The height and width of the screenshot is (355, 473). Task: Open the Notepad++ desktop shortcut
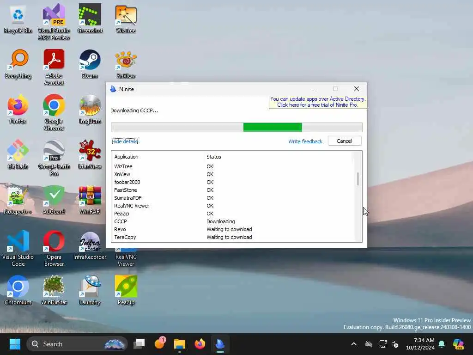click(x=18, y=200)
